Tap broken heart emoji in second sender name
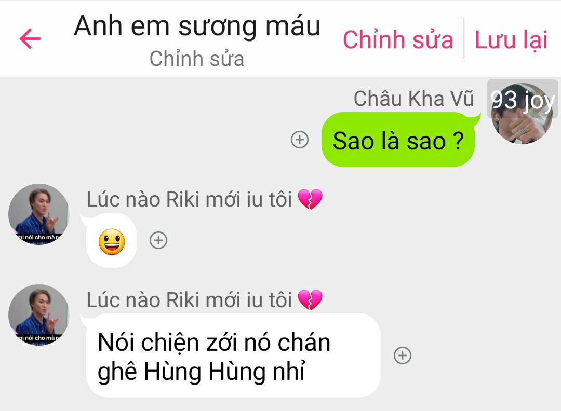Image resolution: width=561 pixels, height=411 pixels. pos(310,300)
